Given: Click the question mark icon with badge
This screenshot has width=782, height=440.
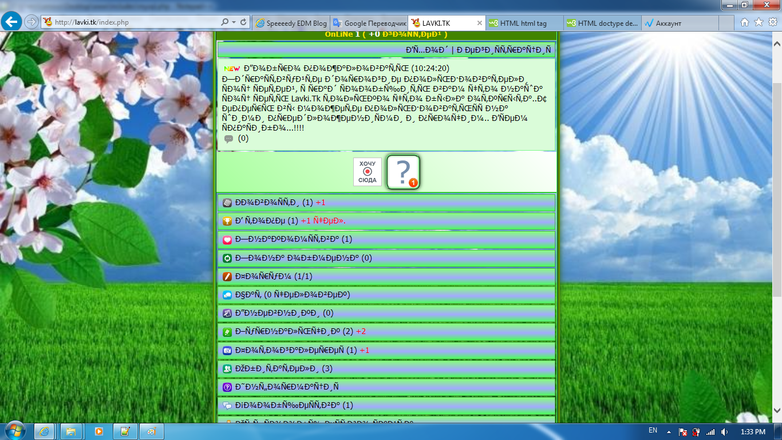Looking at the screenshot, I should [403, 172].
